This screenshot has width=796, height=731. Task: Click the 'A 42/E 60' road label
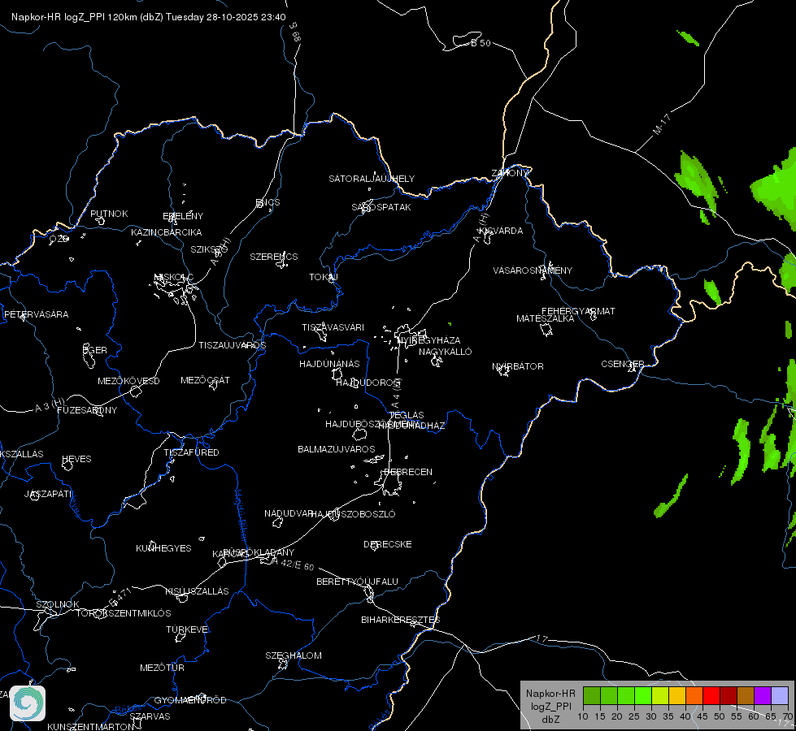coord(293,564)
